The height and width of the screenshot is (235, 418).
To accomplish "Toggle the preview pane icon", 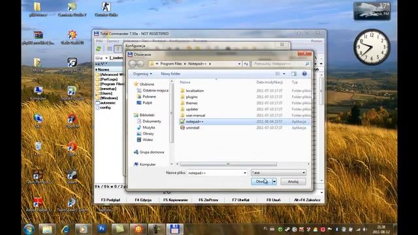I will coord(294,74).
